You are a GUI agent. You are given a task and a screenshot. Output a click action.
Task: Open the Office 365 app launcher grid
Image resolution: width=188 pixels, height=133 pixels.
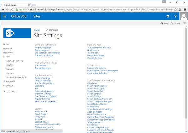(4, 16)
